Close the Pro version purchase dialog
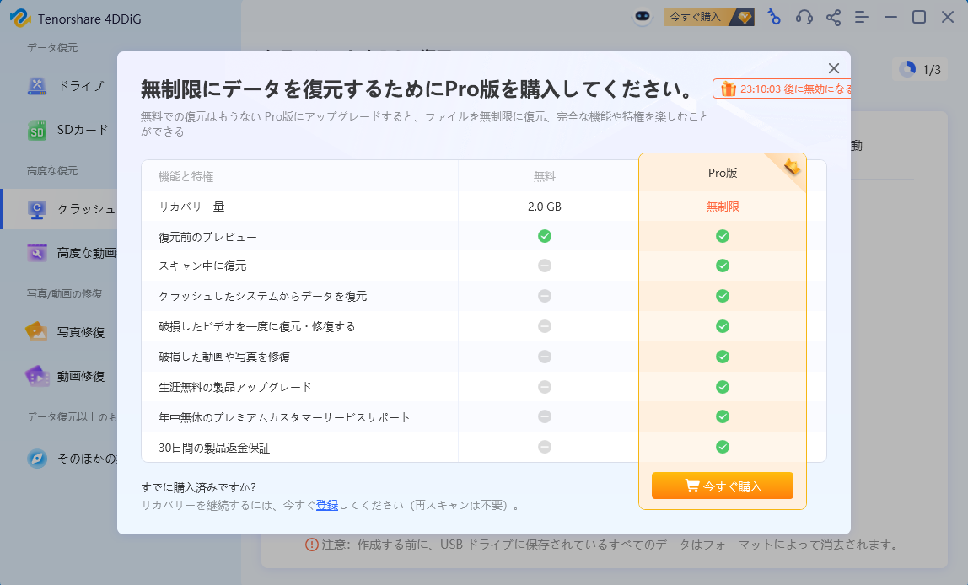 coord(833,68)
